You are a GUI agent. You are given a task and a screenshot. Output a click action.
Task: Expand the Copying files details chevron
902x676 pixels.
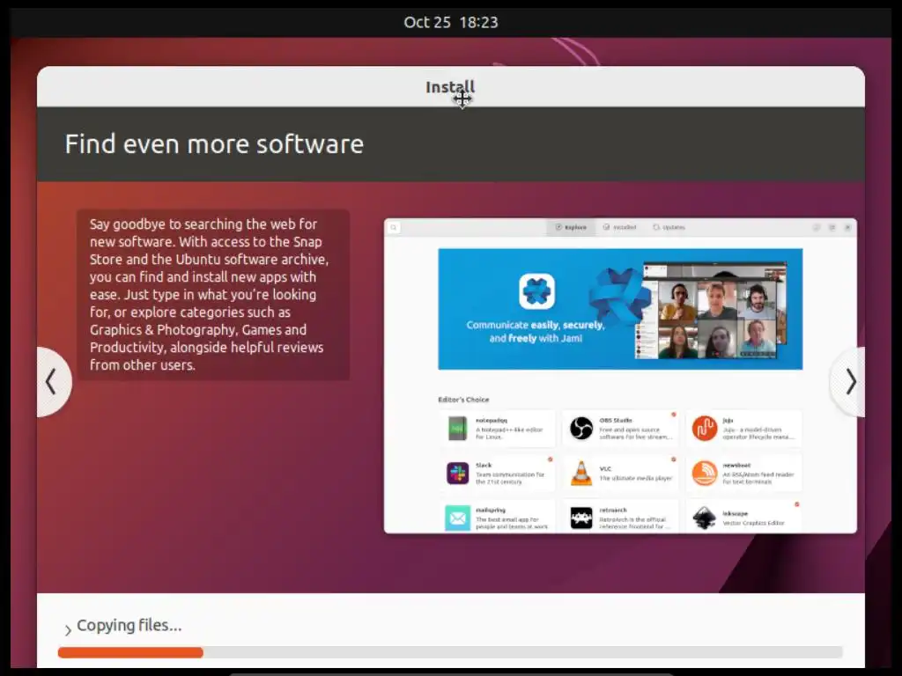(68, 630)
